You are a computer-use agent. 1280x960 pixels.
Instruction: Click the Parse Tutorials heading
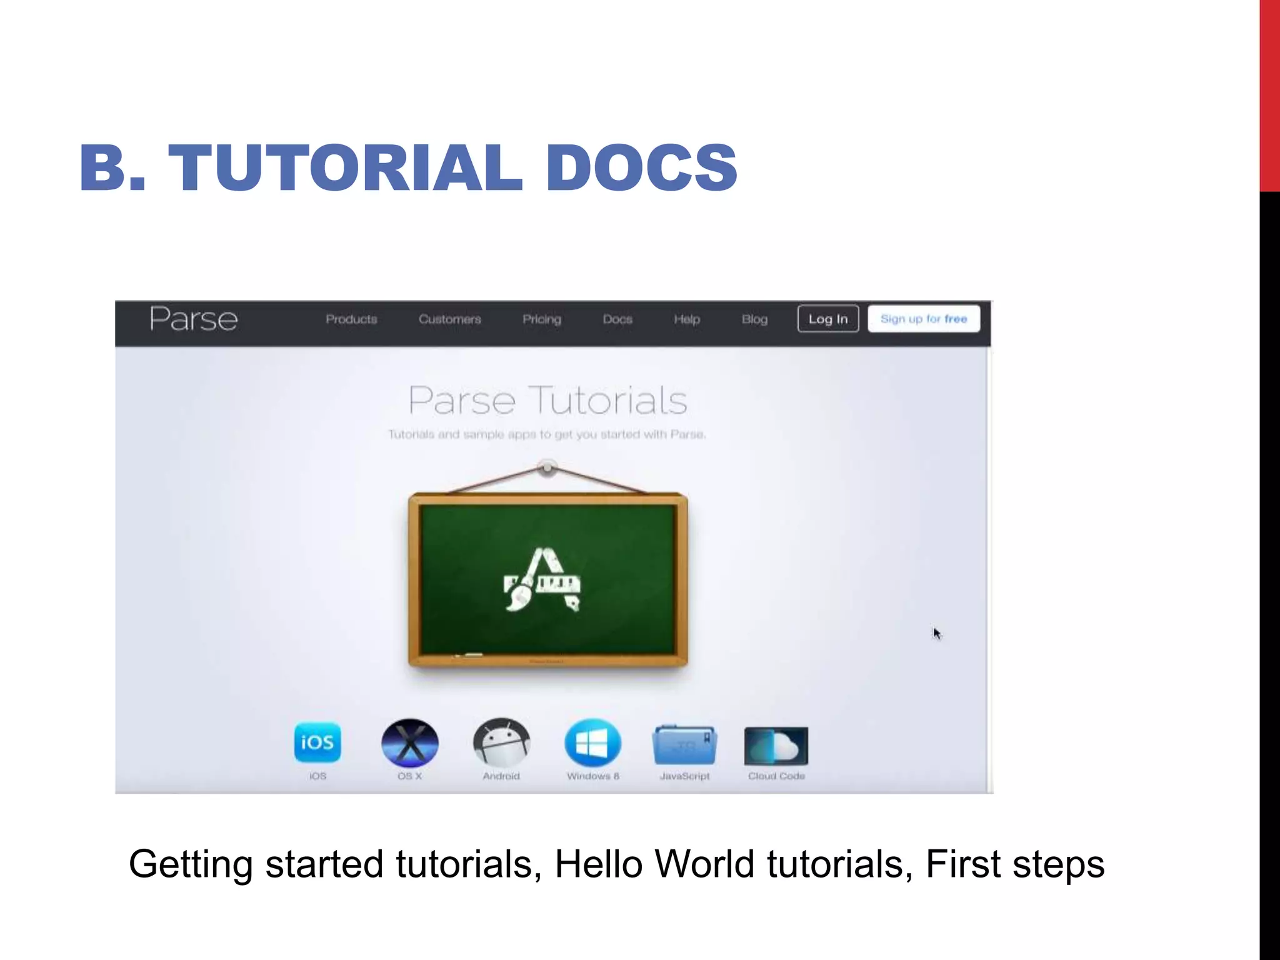[548, 400]
